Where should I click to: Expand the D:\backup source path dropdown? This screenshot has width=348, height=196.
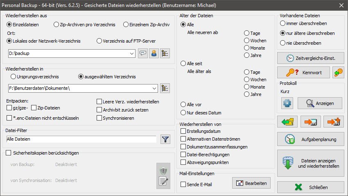pos(131,53)
